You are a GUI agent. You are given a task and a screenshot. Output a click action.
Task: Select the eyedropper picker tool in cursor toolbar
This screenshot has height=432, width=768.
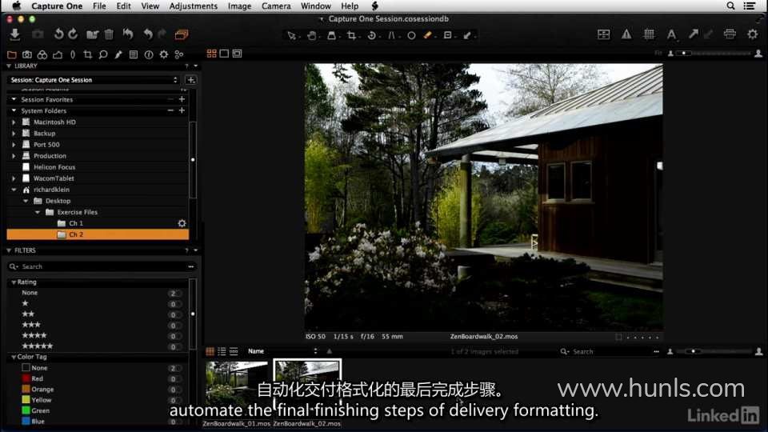467,35
